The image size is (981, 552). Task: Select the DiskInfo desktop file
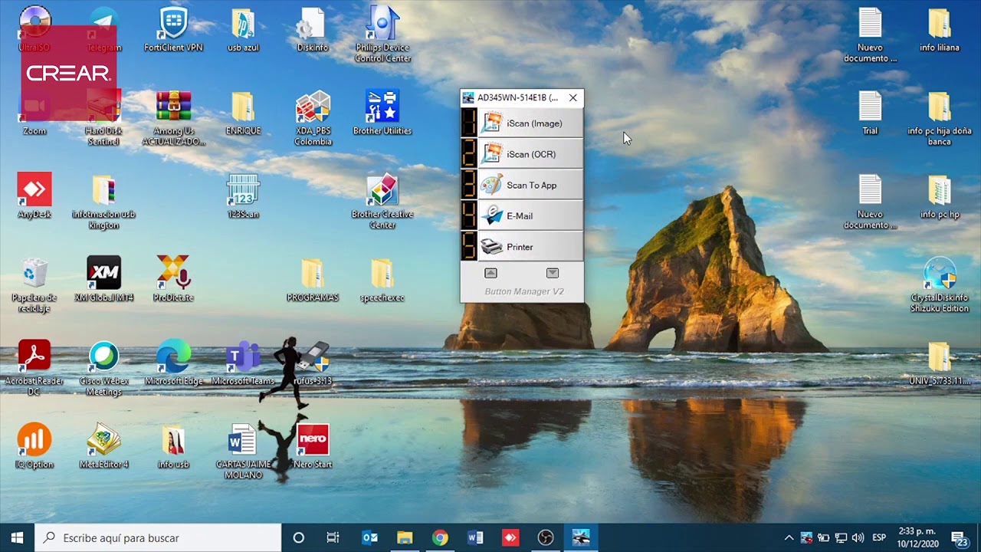click(x=312, y=29)
